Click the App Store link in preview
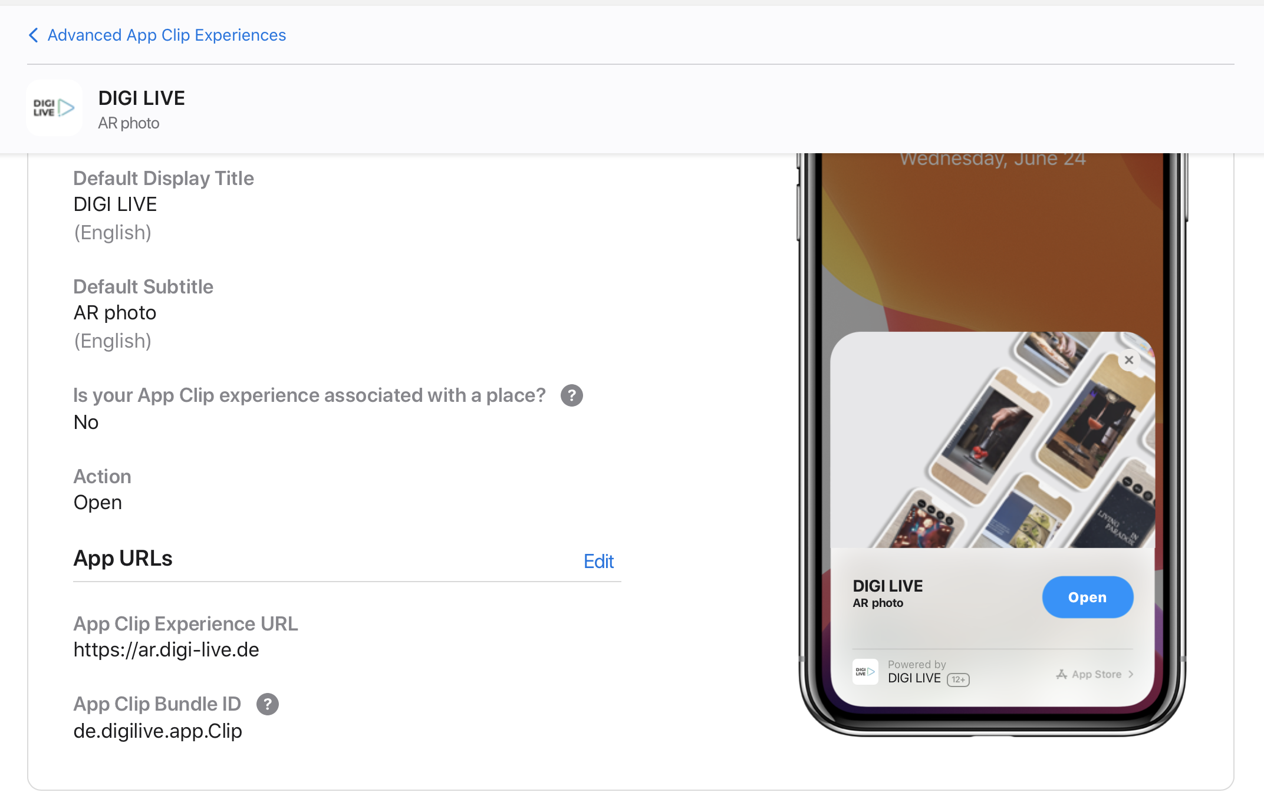The image size is (1264, 812). pyautogui.click(x=1096, y=674)
